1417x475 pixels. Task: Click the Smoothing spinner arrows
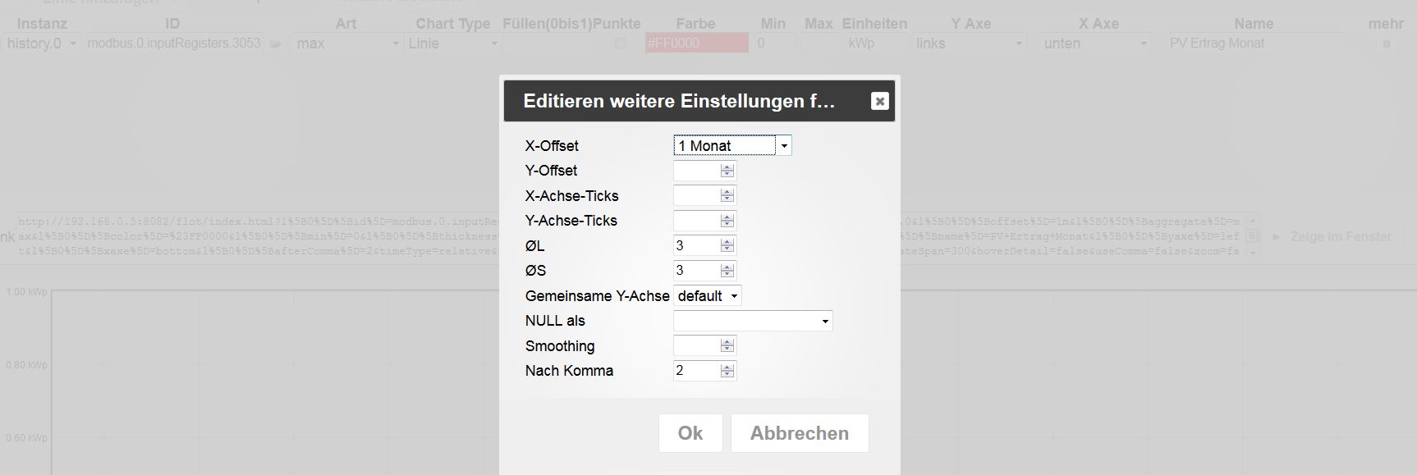tap(727, 346)
